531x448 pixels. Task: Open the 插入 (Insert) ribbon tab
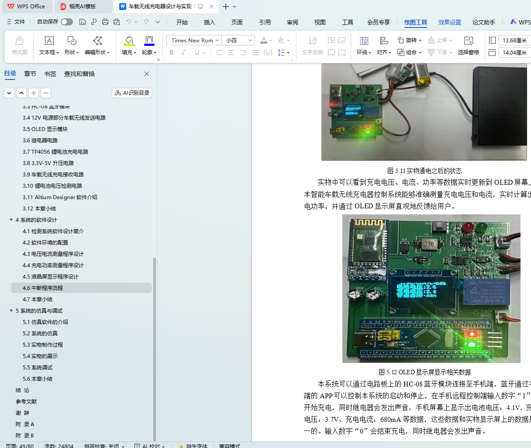(x=210, y=22)
